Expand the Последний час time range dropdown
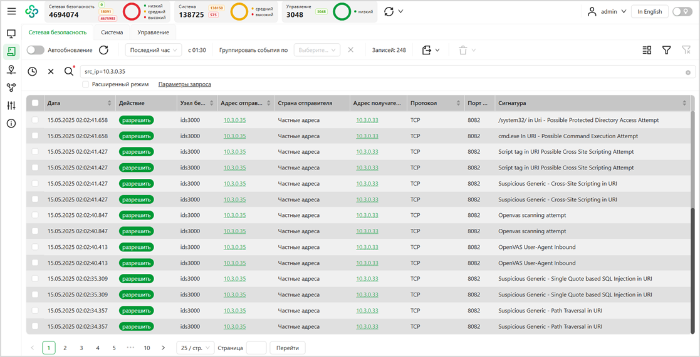The width and height of the screenshot is (700, 357). (x=154, y=50)
